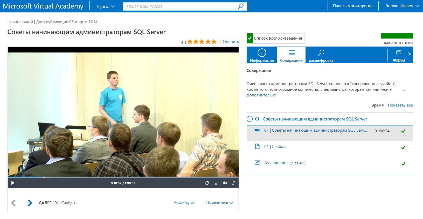This screenshot has height=219, width=423.
Task: Open the Курсы dropdown
Action: point(106,6)
